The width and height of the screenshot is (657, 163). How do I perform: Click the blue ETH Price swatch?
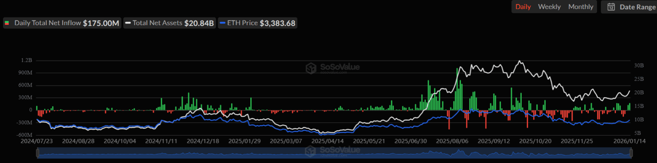point(222,23)
